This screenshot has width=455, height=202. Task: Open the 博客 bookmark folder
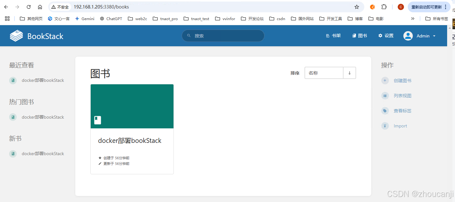(x=355, y=19)
